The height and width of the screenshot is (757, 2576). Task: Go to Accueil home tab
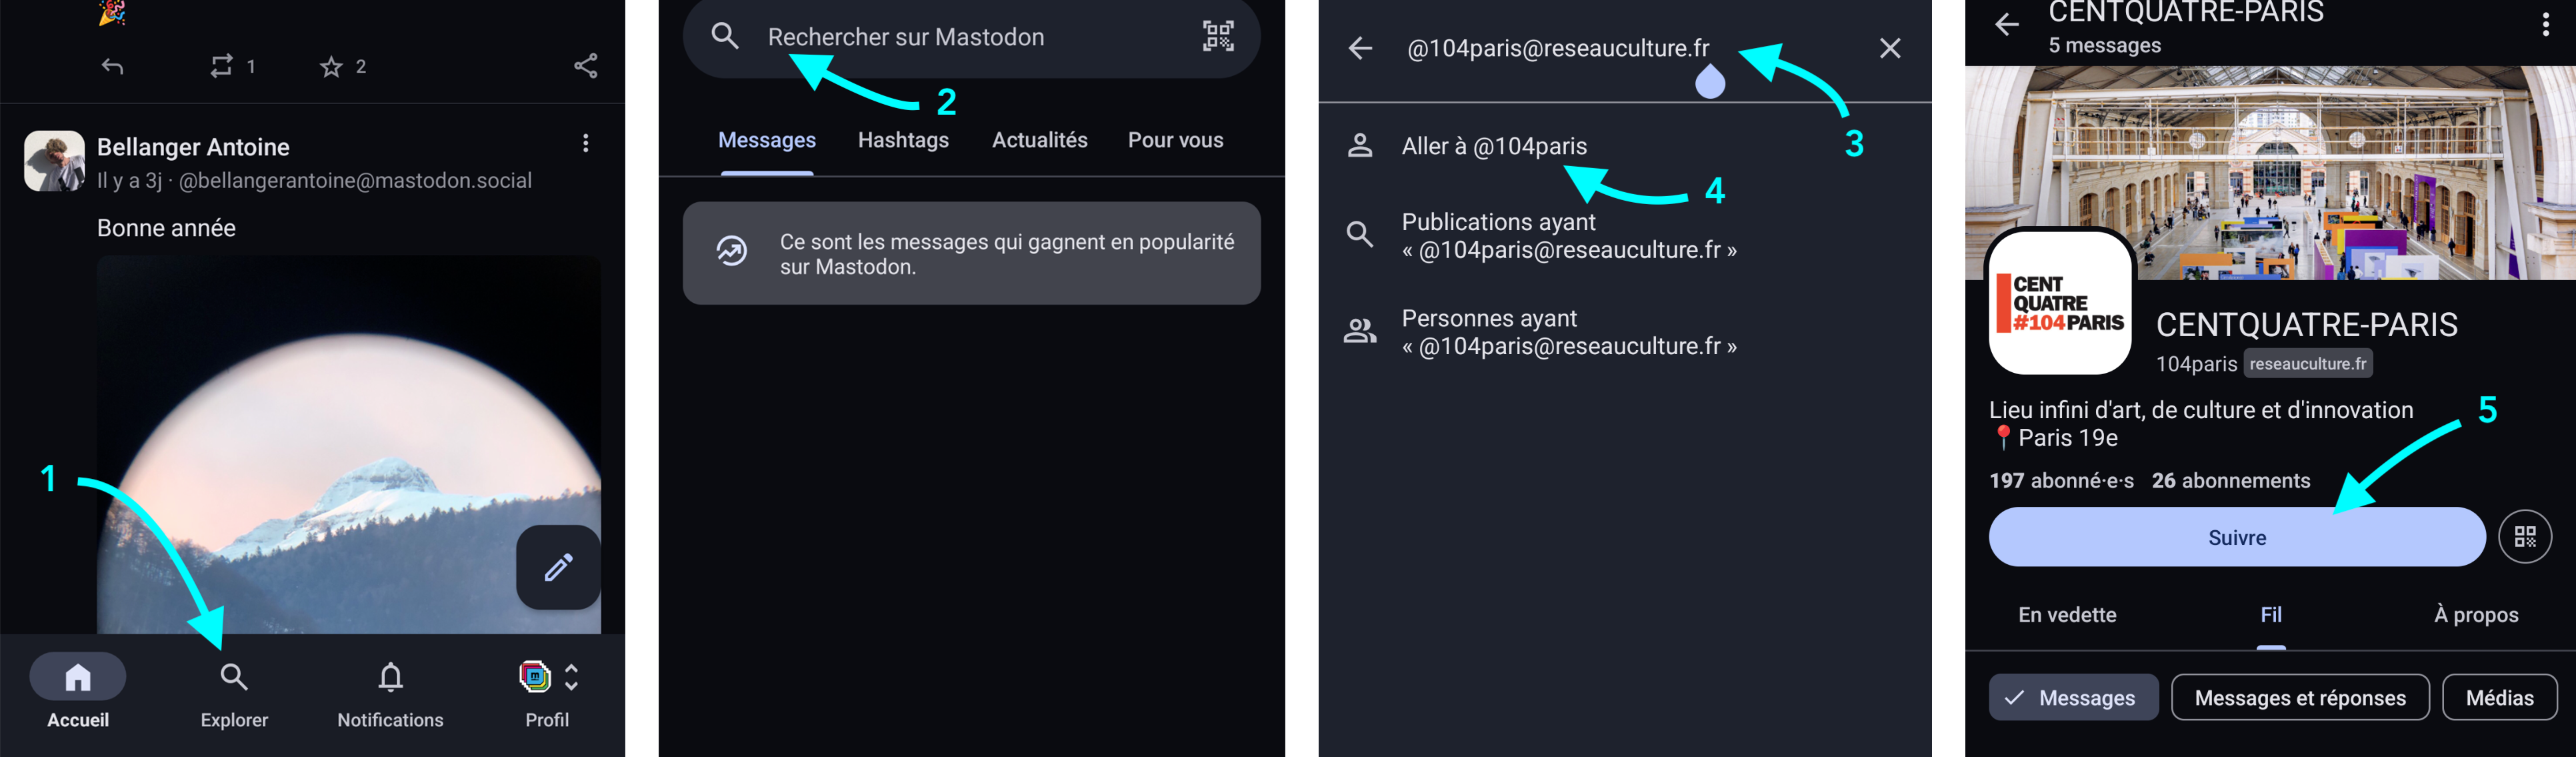pyautogui.click(x=78, y=692)
